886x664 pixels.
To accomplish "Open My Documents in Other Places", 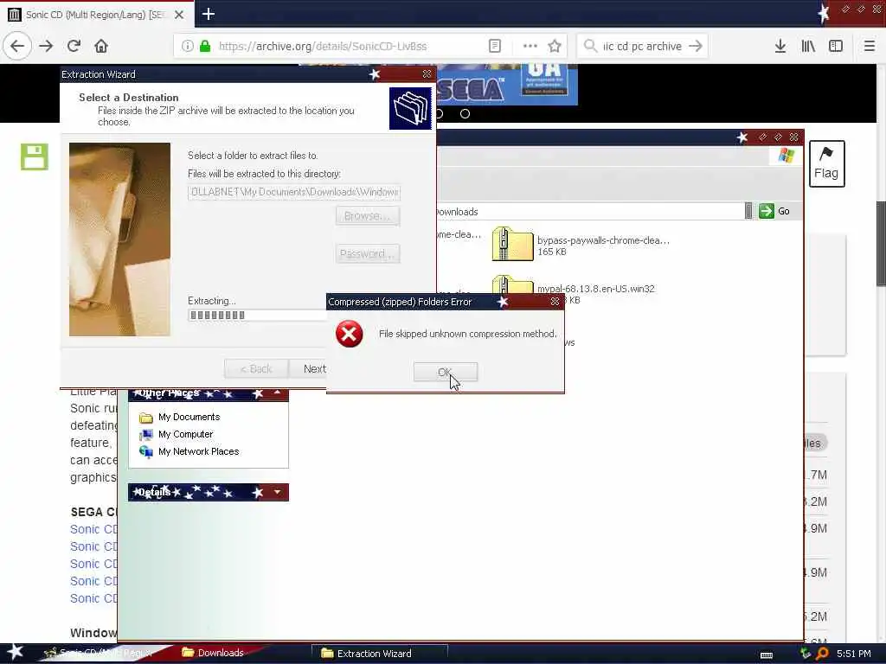I will [x=189, y=417].
